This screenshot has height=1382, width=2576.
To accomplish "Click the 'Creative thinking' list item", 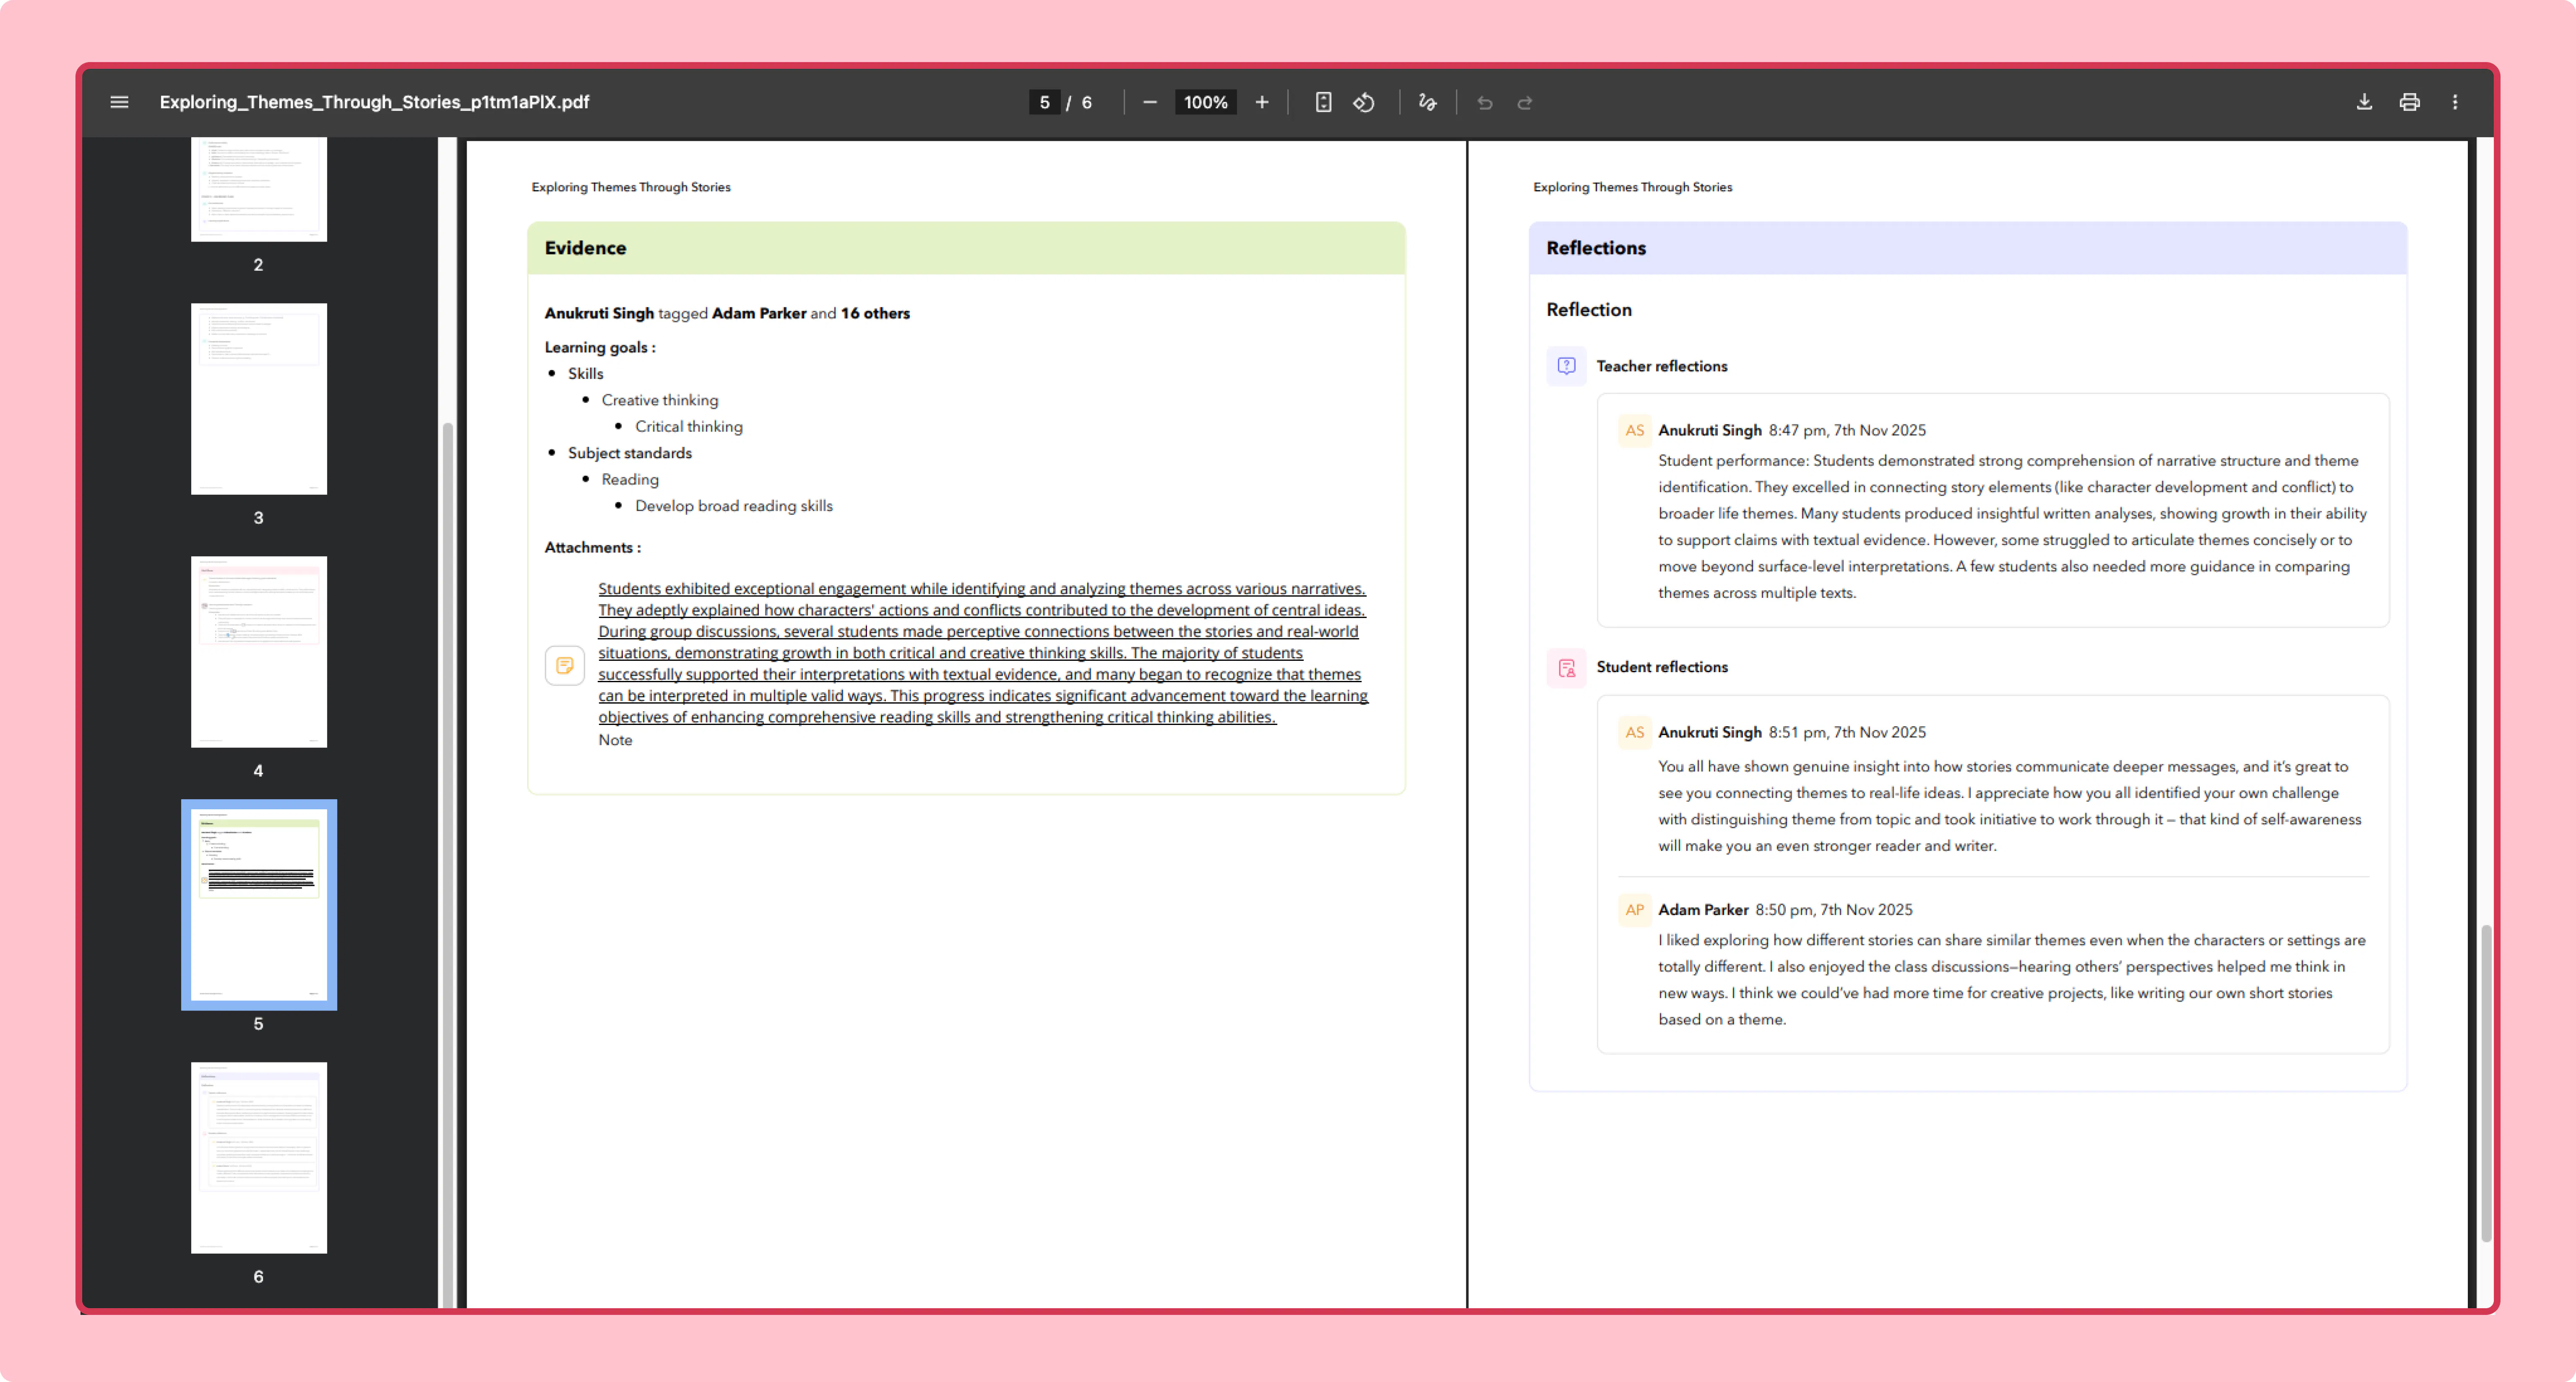I will 660,400.
